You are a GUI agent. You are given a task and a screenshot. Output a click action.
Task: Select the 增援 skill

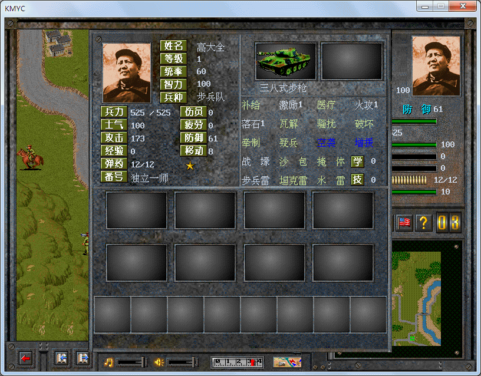364,142
